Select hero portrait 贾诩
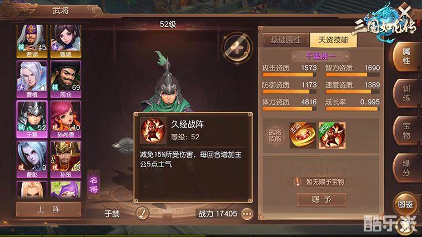Screen dimensions: 422x237 click(32, 41)
